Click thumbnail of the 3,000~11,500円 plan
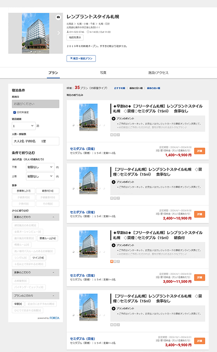The height and width of the screenshot is (352, 217). 89,244
